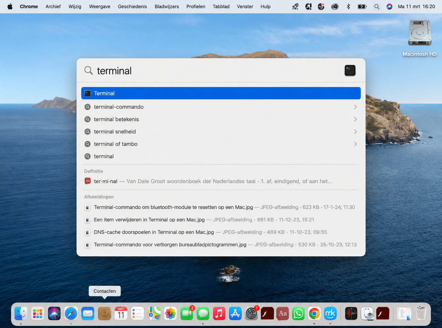Select the terminal snelheid search suggestion

click(221, 132)
